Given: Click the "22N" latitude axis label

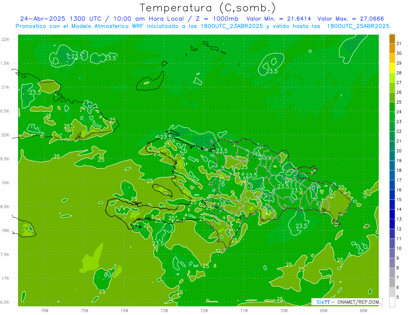Looking at the screenshot, I should (x=5, y=39).
